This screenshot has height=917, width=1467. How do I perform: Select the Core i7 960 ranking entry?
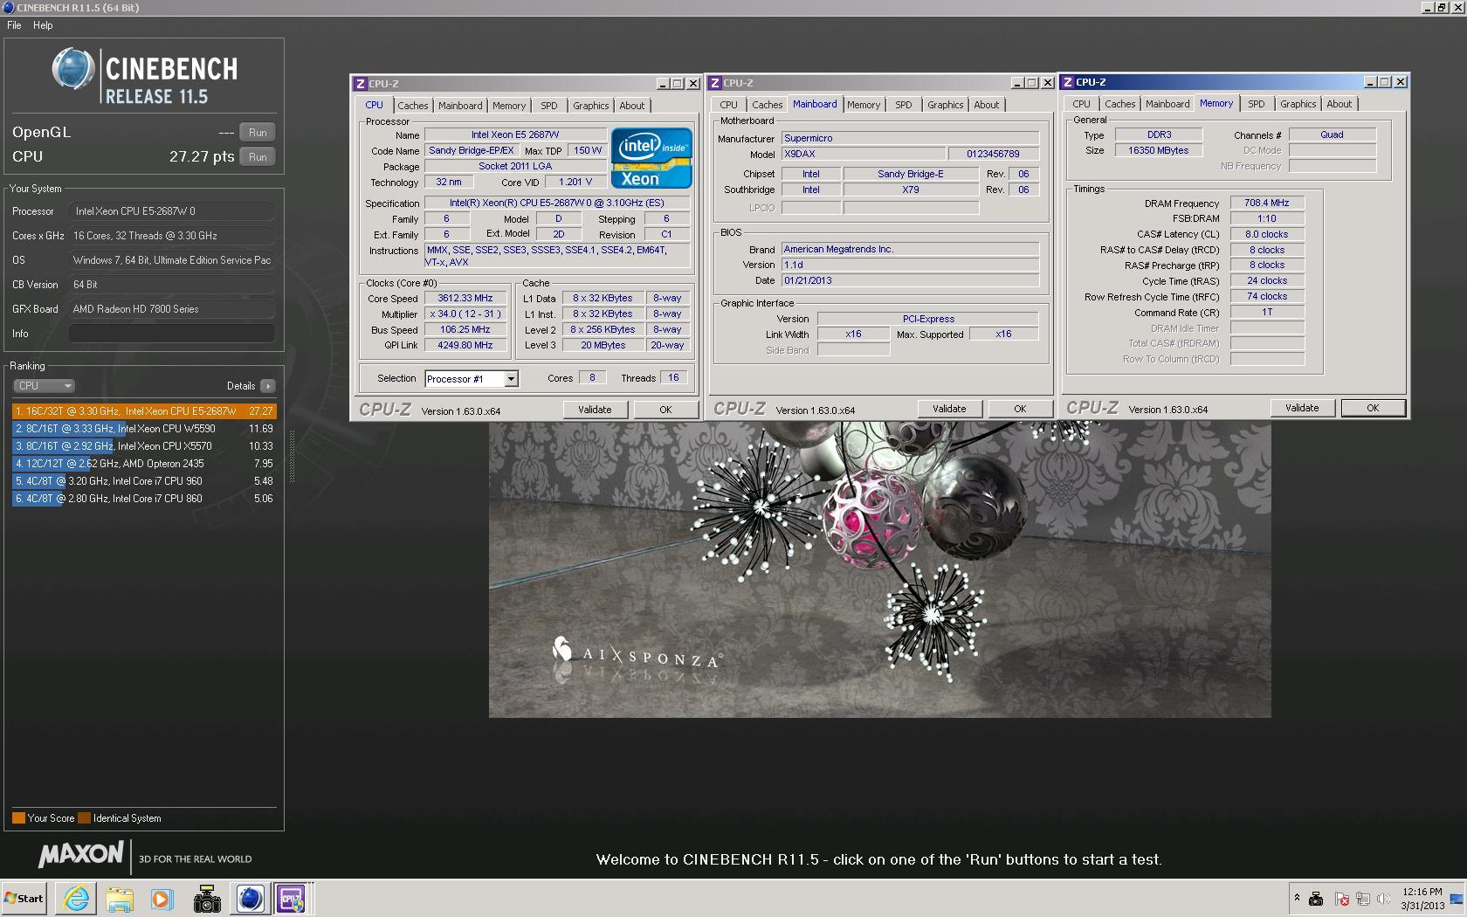tap(144, 481)
